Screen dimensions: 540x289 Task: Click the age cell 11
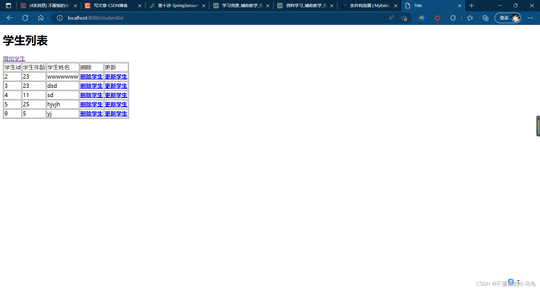tap(34, 95)
